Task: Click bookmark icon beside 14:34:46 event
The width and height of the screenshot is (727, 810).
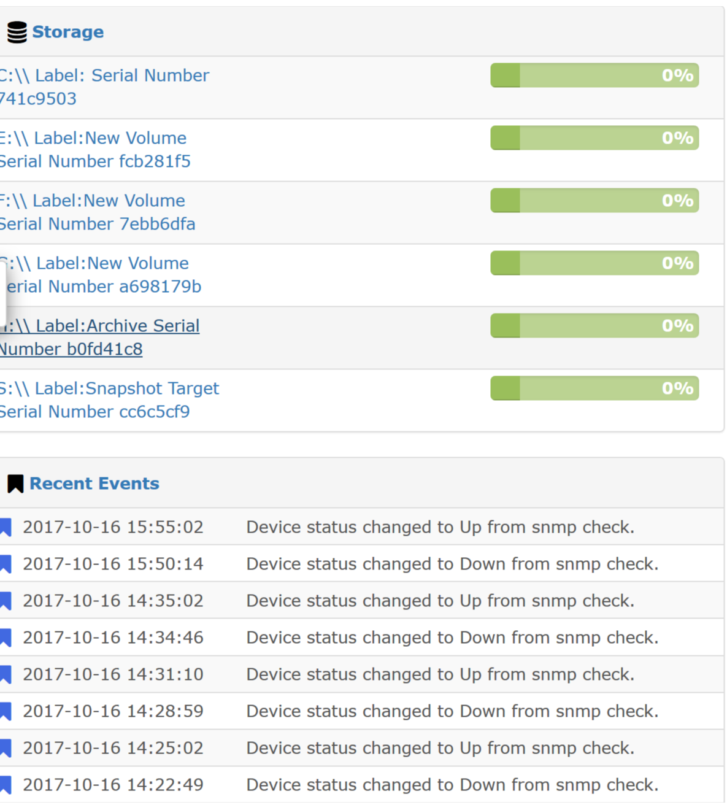Action: [6, 638]
